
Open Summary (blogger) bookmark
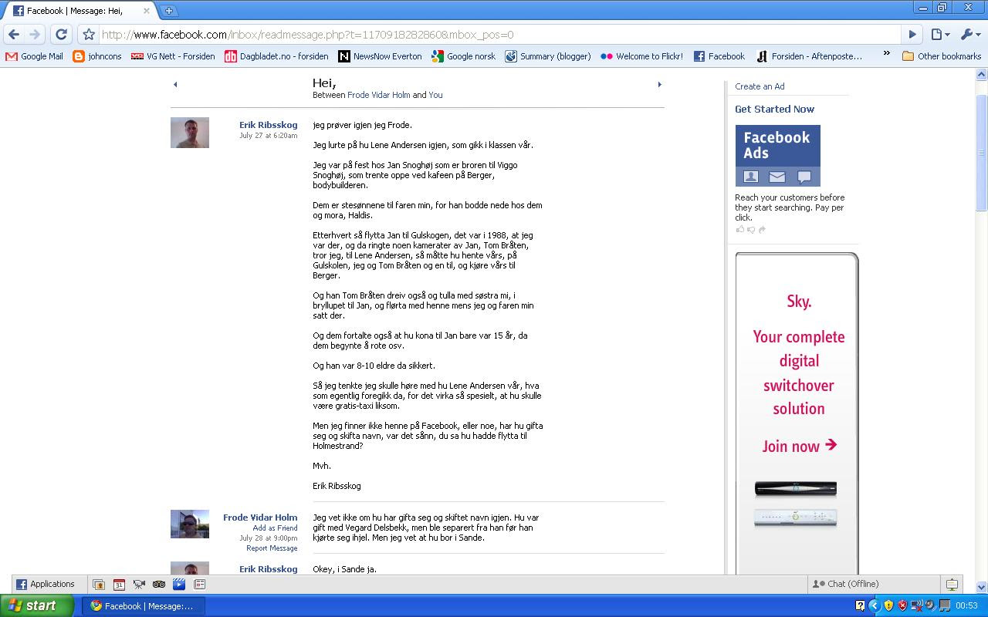click(548, 56)
